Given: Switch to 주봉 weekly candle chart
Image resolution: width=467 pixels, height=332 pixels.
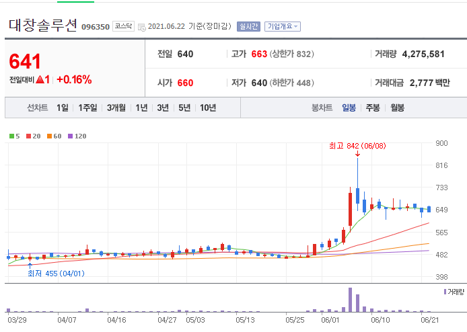Looking at the screenshot, I should click(x=373, y=108).
